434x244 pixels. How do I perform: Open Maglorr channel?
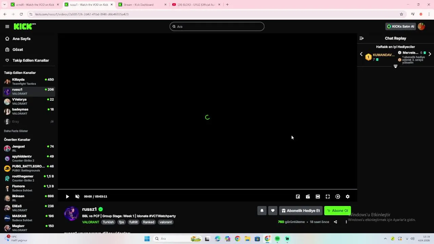coord(29,228)
